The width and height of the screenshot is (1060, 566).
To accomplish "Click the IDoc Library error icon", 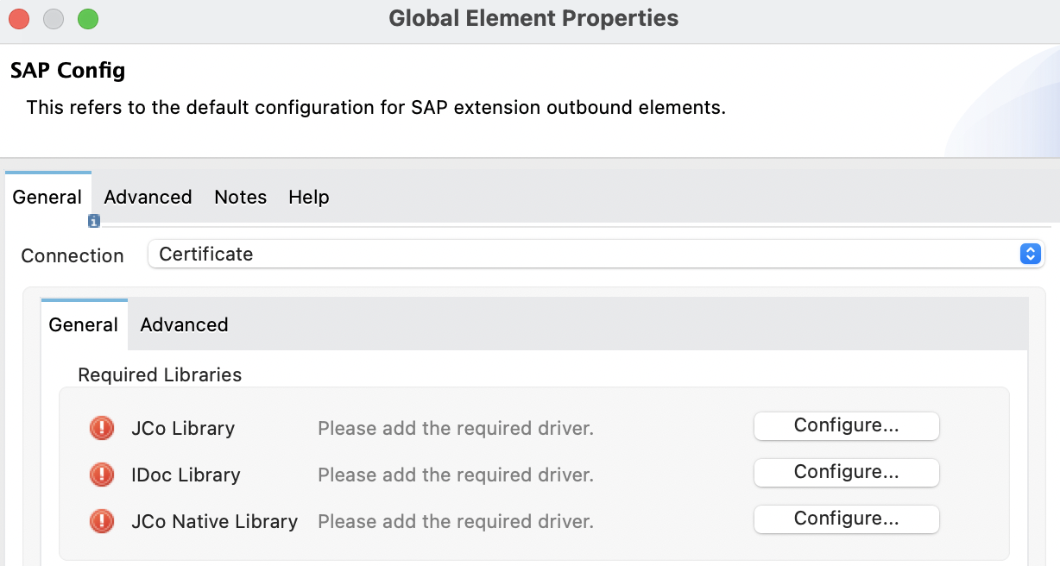I will pos(101,474).
